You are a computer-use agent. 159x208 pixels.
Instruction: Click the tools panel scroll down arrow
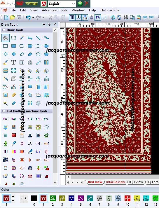click(x=55, y=183)
